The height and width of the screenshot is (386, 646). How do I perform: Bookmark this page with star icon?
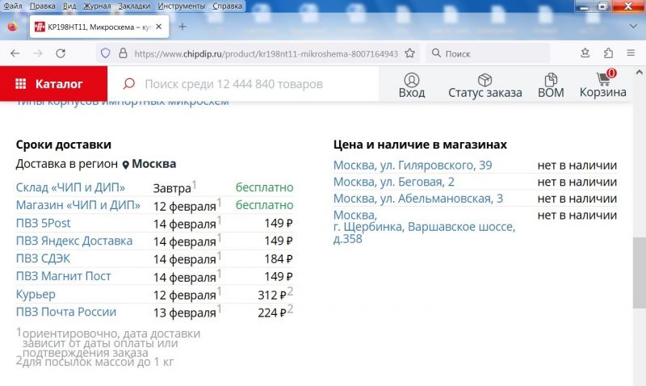410,53
